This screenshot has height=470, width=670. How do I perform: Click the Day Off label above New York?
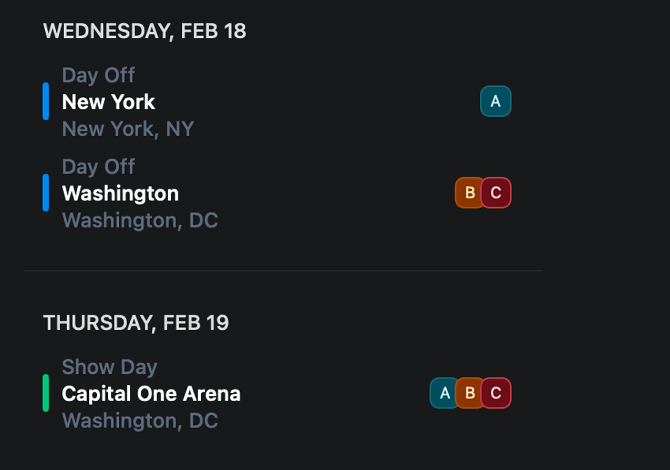[98, 75]
